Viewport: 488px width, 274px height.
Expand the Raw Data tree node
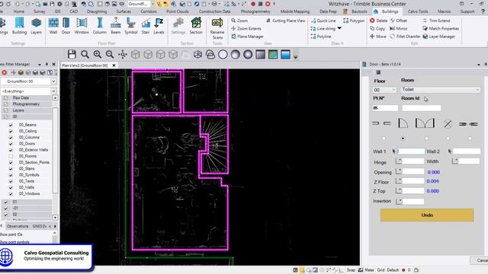5,98
